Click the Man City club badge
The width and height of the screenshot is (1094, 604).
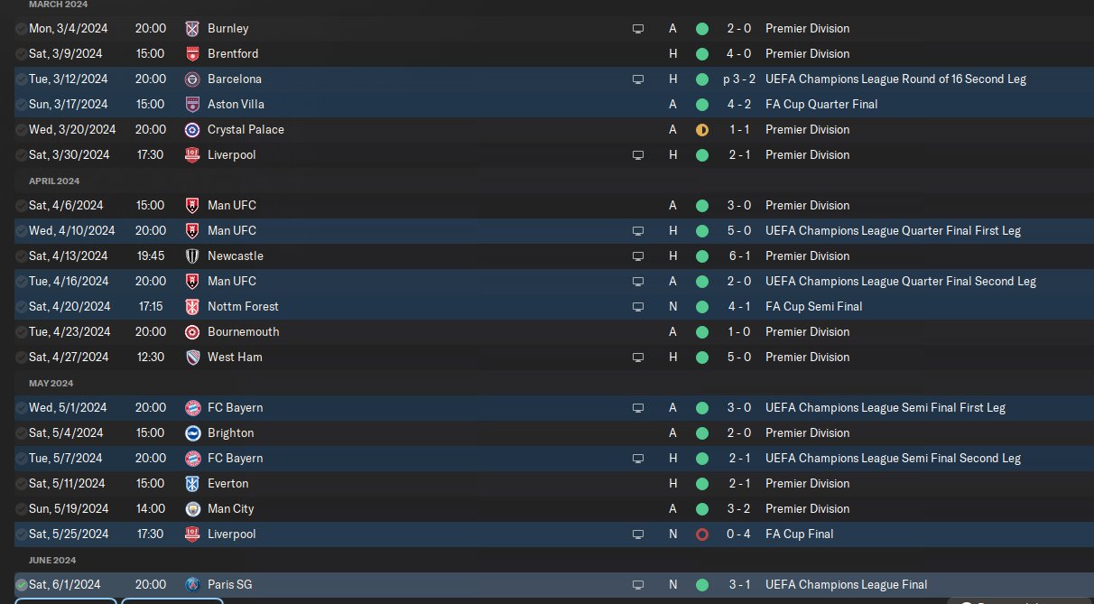tap(191, 509)
